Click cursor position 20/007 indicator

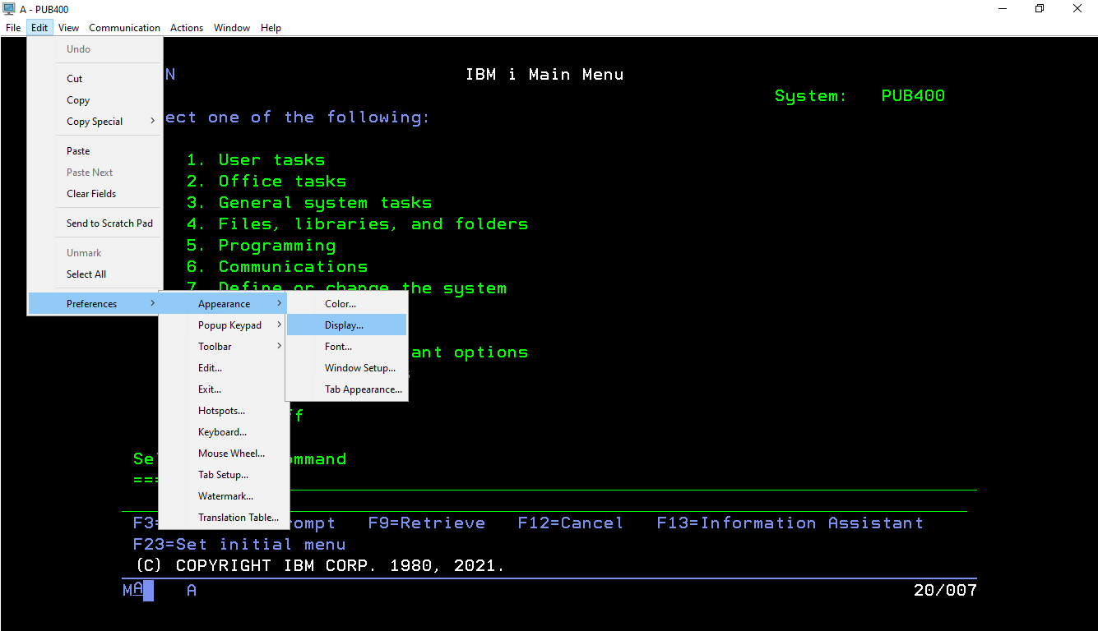[x=945, y=590]
